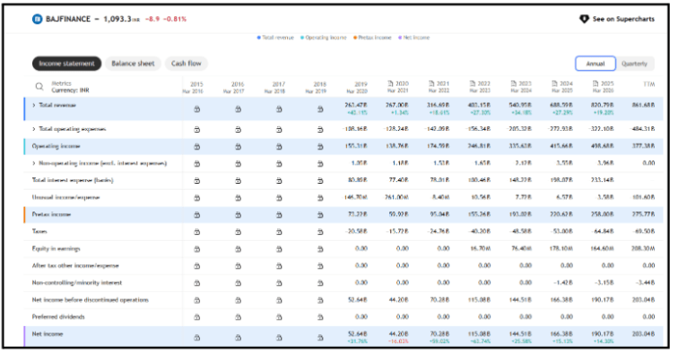Switch the period to Annual
The image size is (678, 353).
pos(595,64)
